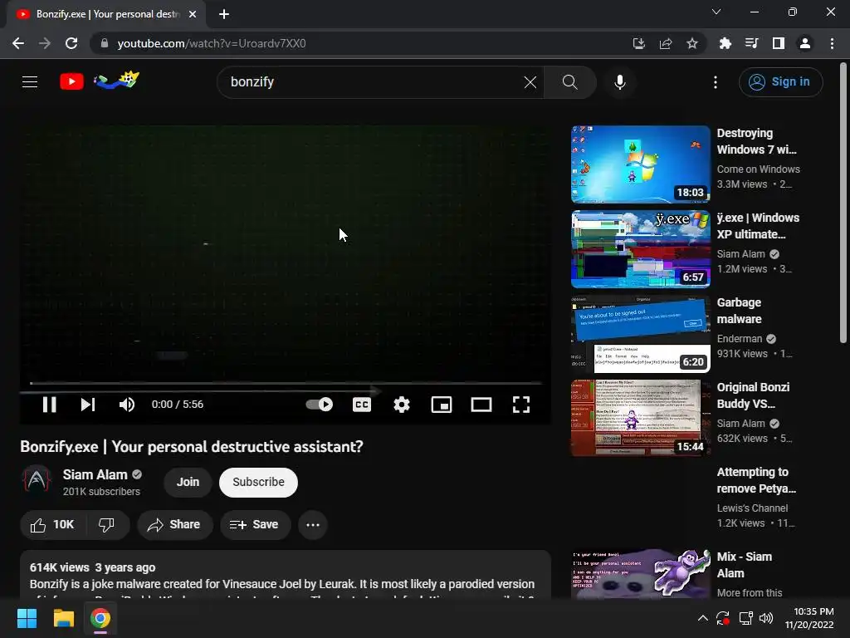Go back in Chrome
The image size is (850, 638).
(18, 43)
